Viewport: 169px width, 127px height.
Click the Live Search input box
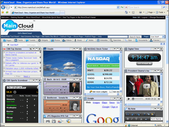point(145,7)
